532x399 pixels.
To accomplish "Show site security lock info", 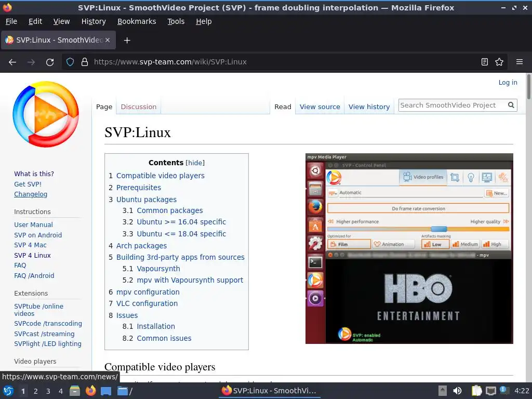I will point(85,62).
